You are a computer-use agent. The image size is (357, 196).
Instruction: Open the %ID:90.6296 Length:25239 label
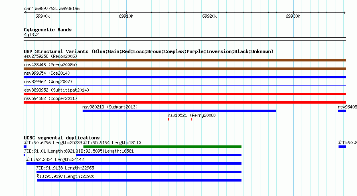click(53, 143)
